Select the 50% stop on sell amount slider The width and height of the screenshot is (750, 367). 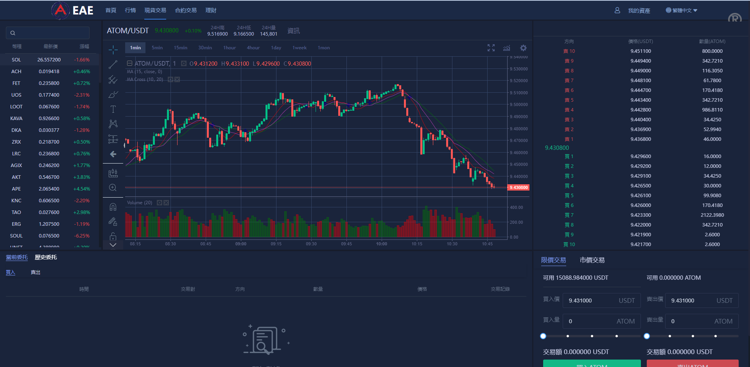click(x=693, y=336)
